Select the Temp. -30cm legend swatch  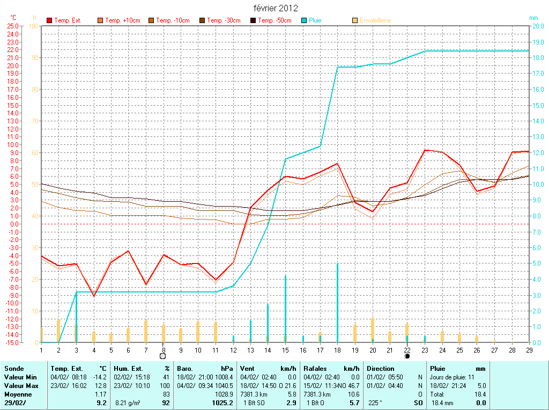(x=202, y=20)
